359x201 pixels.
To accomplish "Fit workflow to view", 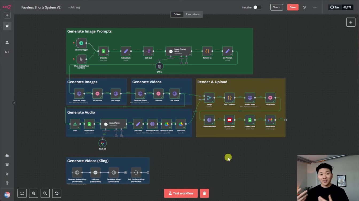I will 22,193.
